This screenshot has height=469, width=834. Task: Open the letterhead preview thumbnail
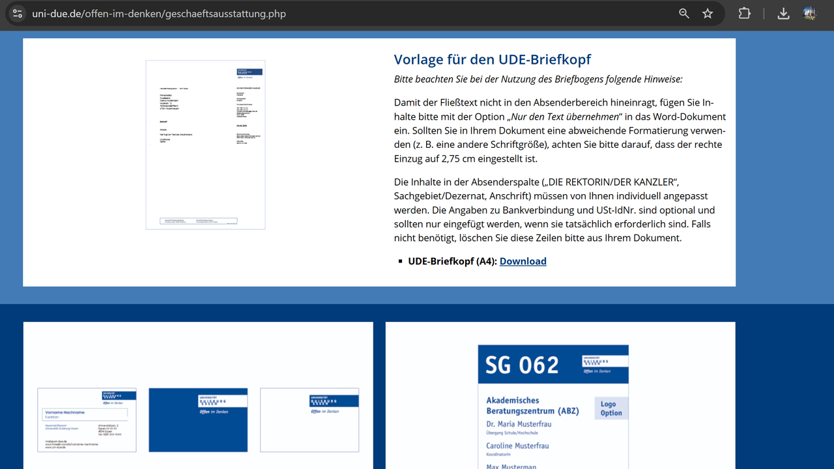click(x=205, y=145)
